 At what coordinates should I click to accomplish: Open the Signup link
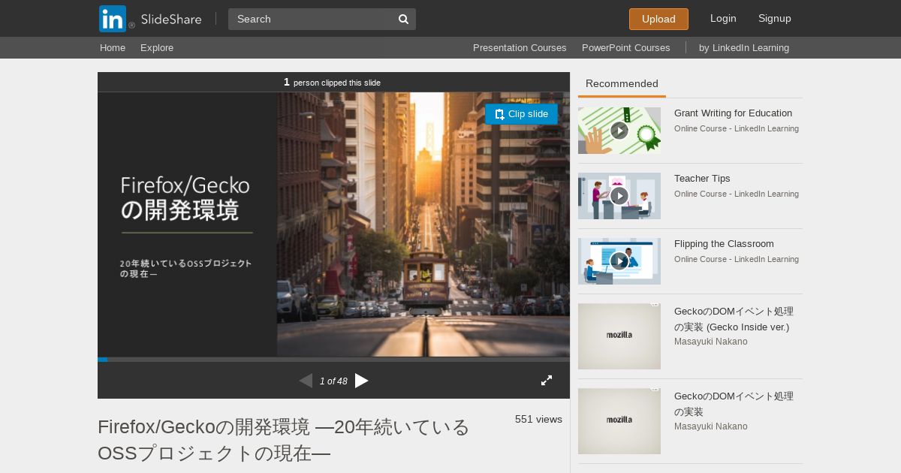[775, 18]
